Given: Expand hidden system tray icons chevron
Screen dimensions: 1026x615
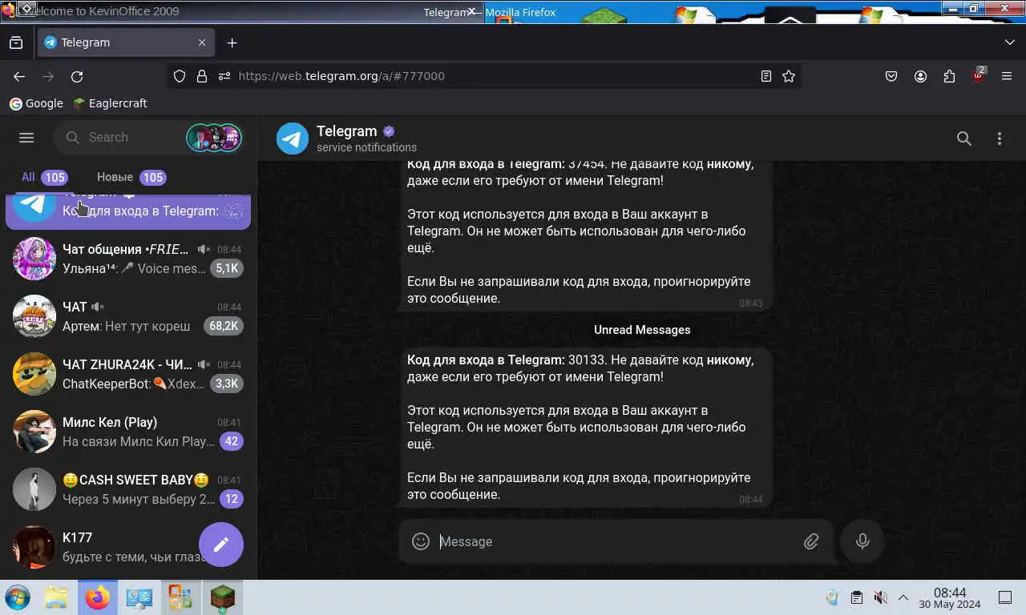Looking at the screenshot, I should (x=903, y=597).
